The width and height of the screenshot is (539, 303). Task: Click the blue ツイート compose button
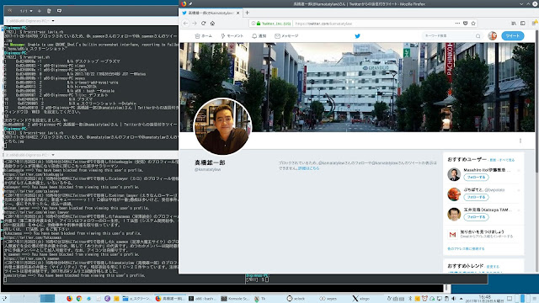coord(513,35)
